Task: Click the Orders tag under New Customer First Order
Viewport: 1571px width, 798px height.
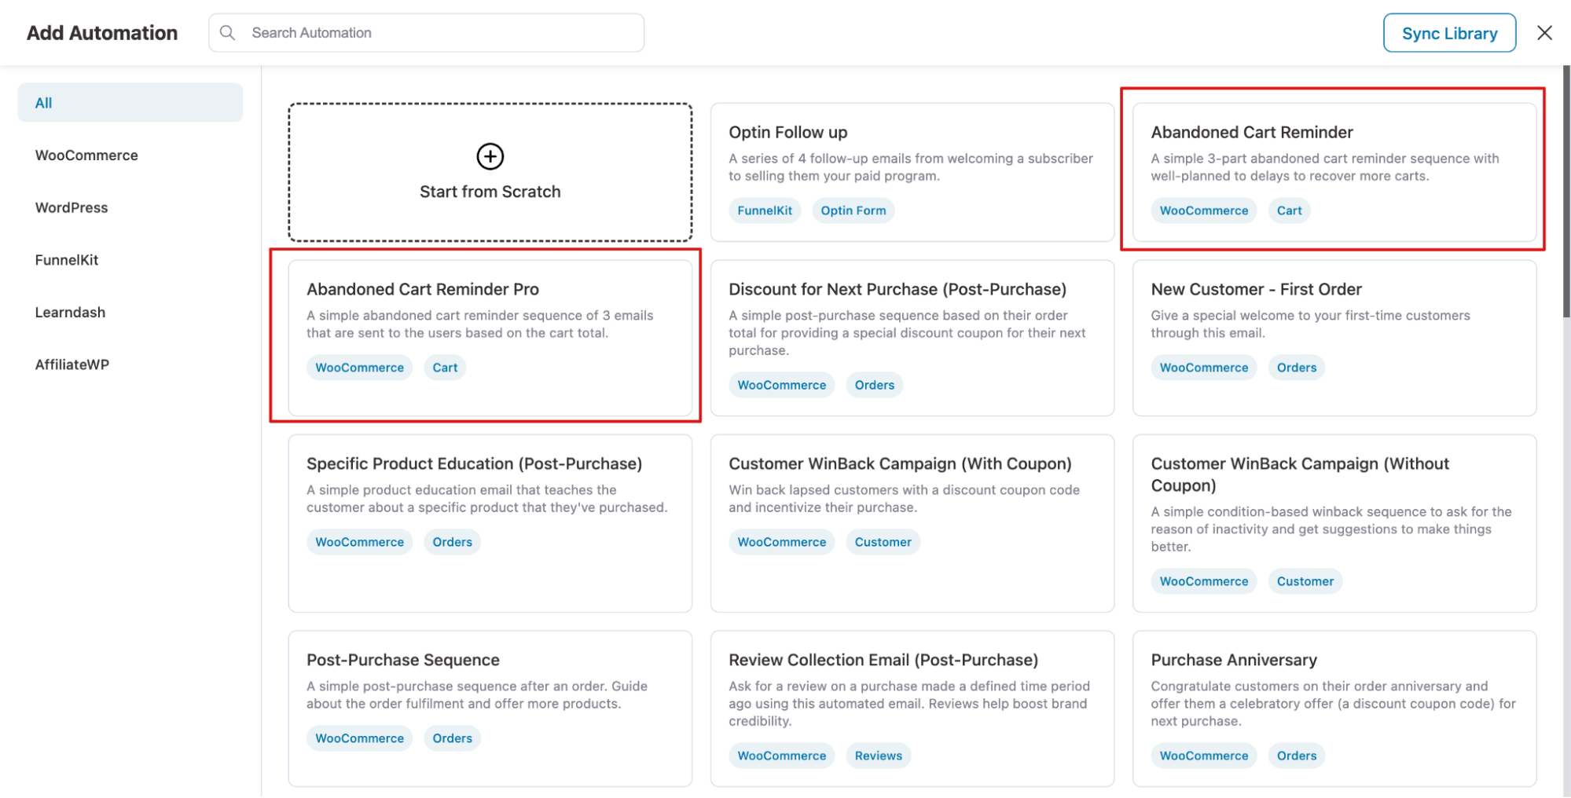Action: tap(1296, 367)
